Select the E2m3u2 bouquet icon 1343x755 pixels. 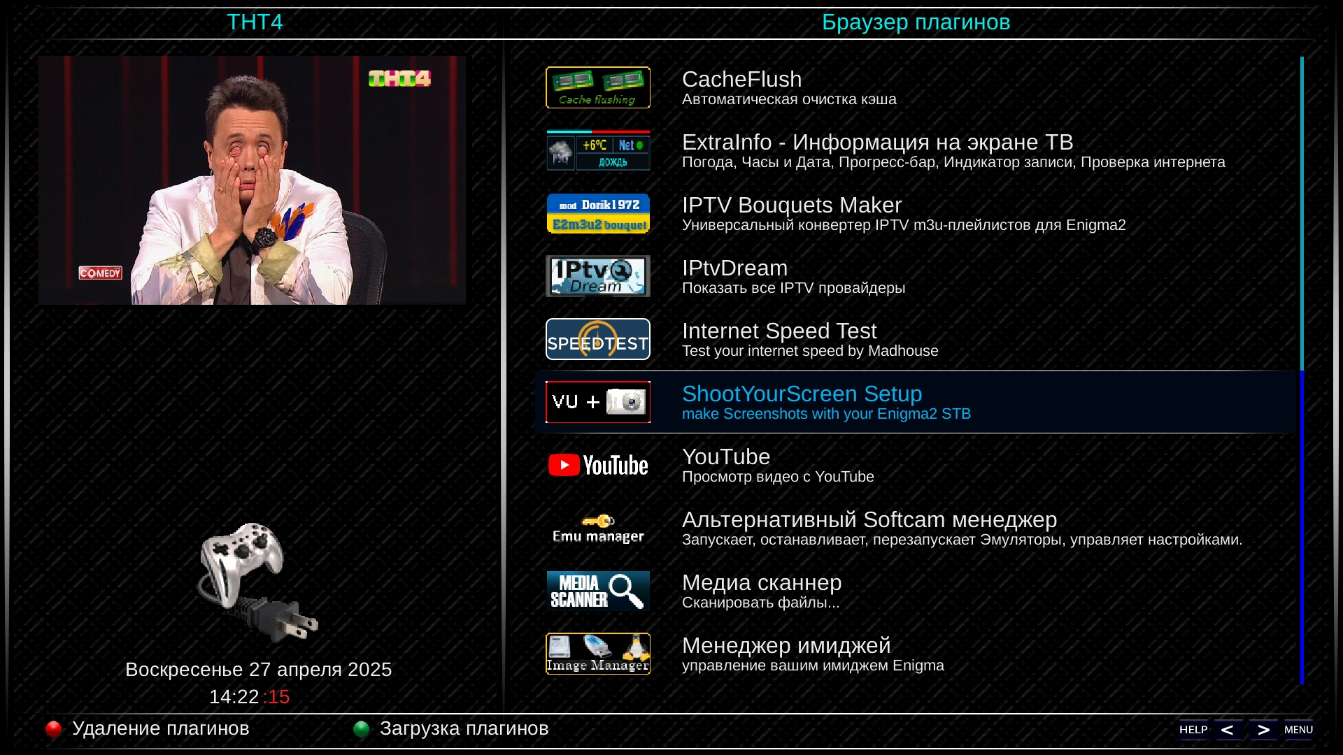pyautogui.click(x=598, y=213)
